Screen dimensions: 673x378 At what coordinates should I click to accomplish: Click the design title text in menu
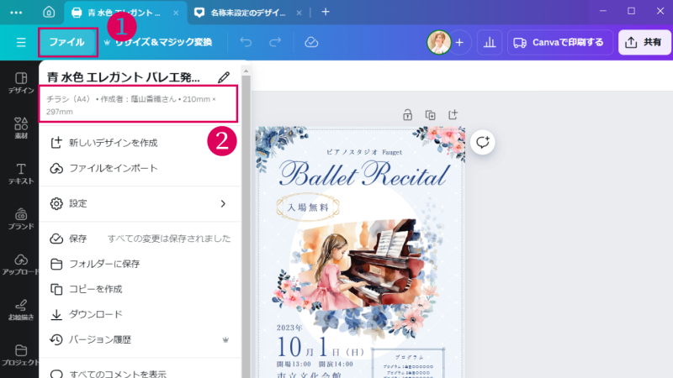[x=124, y=77]
